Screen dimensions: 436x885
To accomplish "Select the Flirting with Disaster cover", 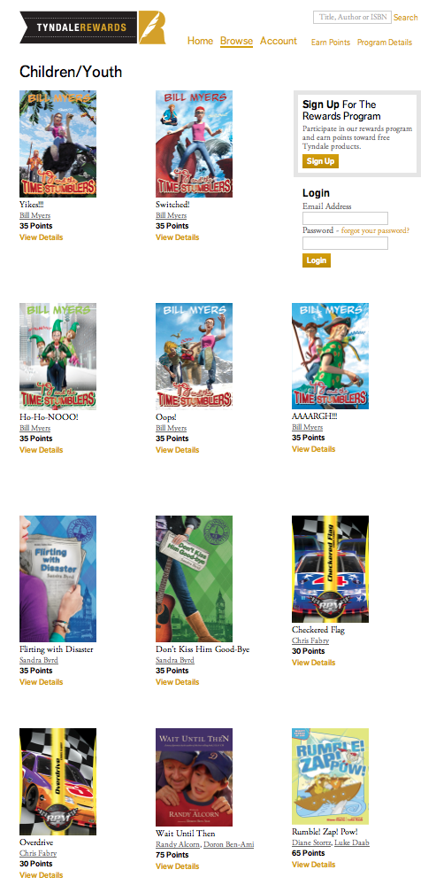I will pos(58,578).
